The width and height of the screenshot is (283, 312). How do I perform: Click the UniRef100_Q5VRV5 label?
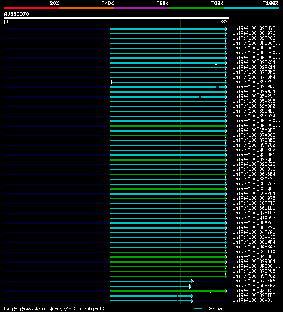(x=254, y=101)
